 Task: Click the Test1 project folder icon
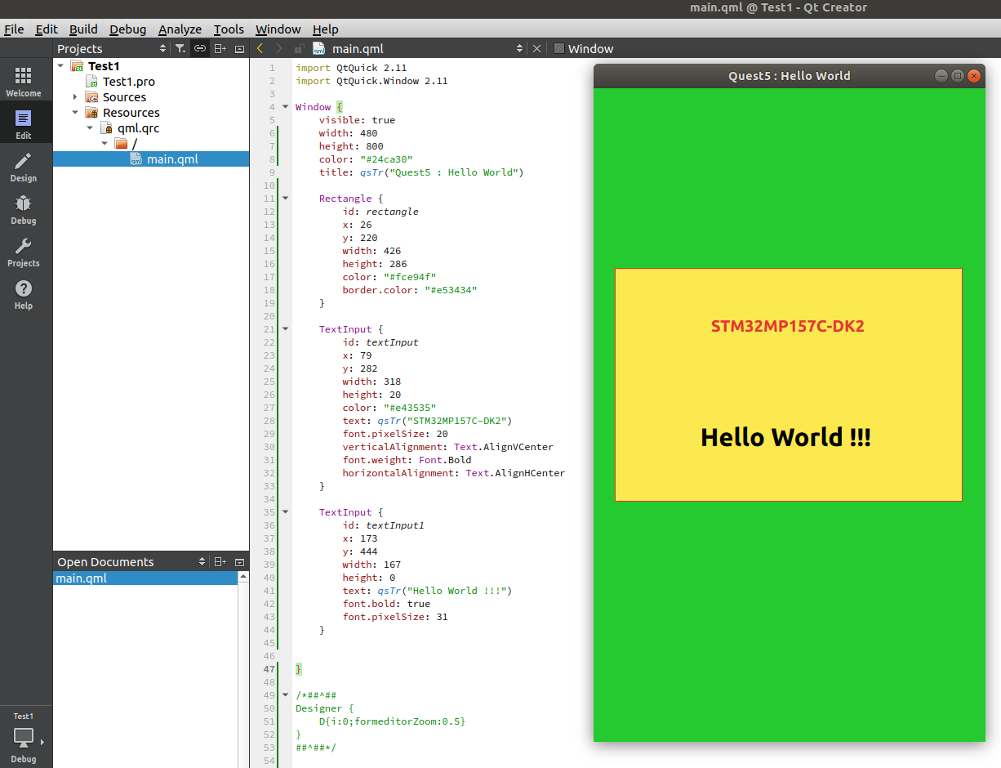coord(77,66)
